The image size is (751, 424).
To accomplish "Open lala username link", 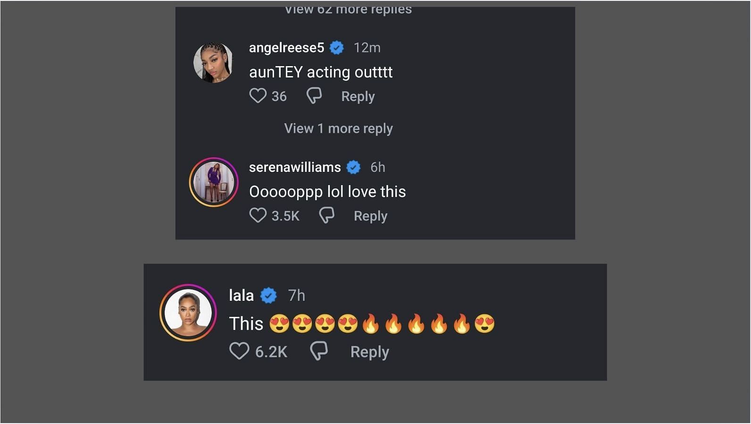I will 241,296.
